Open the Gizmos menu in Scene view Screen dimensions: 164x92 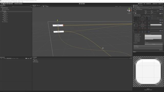[116, 6]
